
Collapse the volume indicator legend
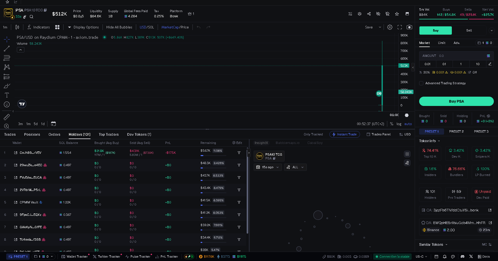click(20, 50)
